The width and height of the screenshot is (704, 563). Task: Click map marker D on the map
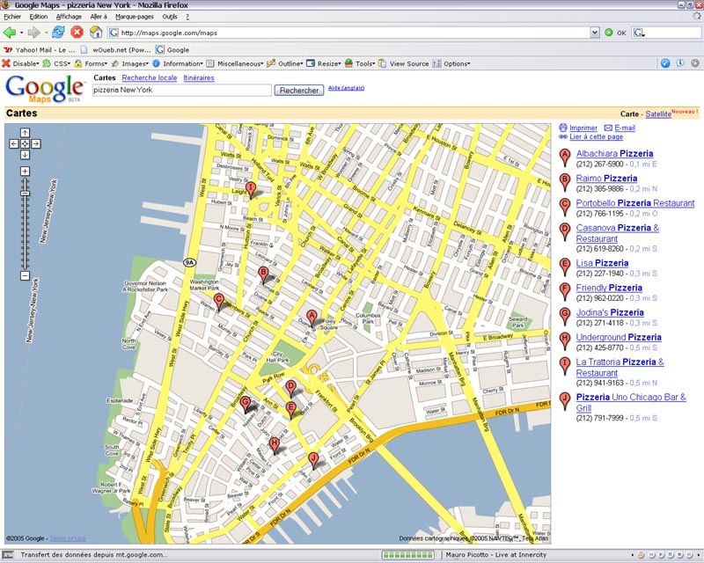[291, 388]
